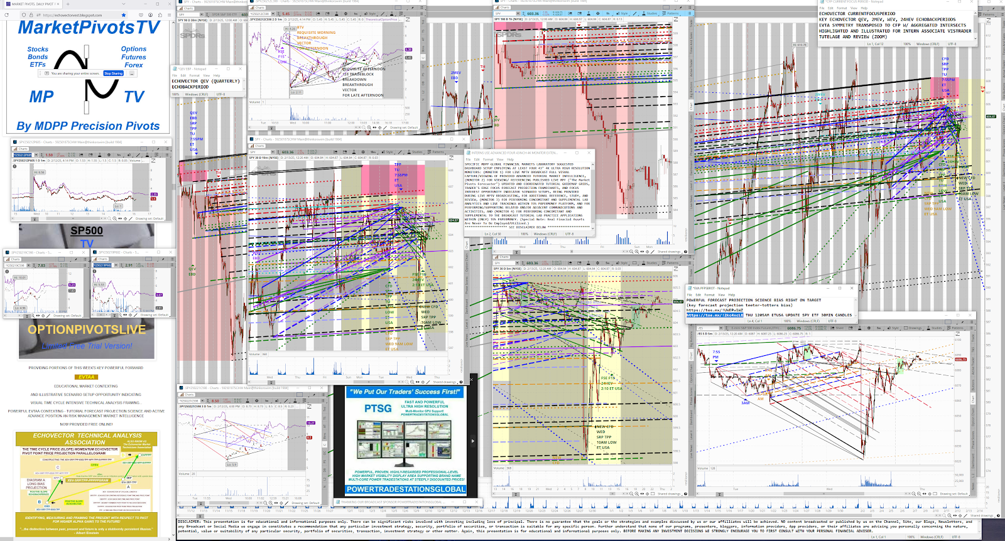Open Drawing set: Default in .SPY250212C598 chart
Screen dimensions: 1005x541
[404, 127]
